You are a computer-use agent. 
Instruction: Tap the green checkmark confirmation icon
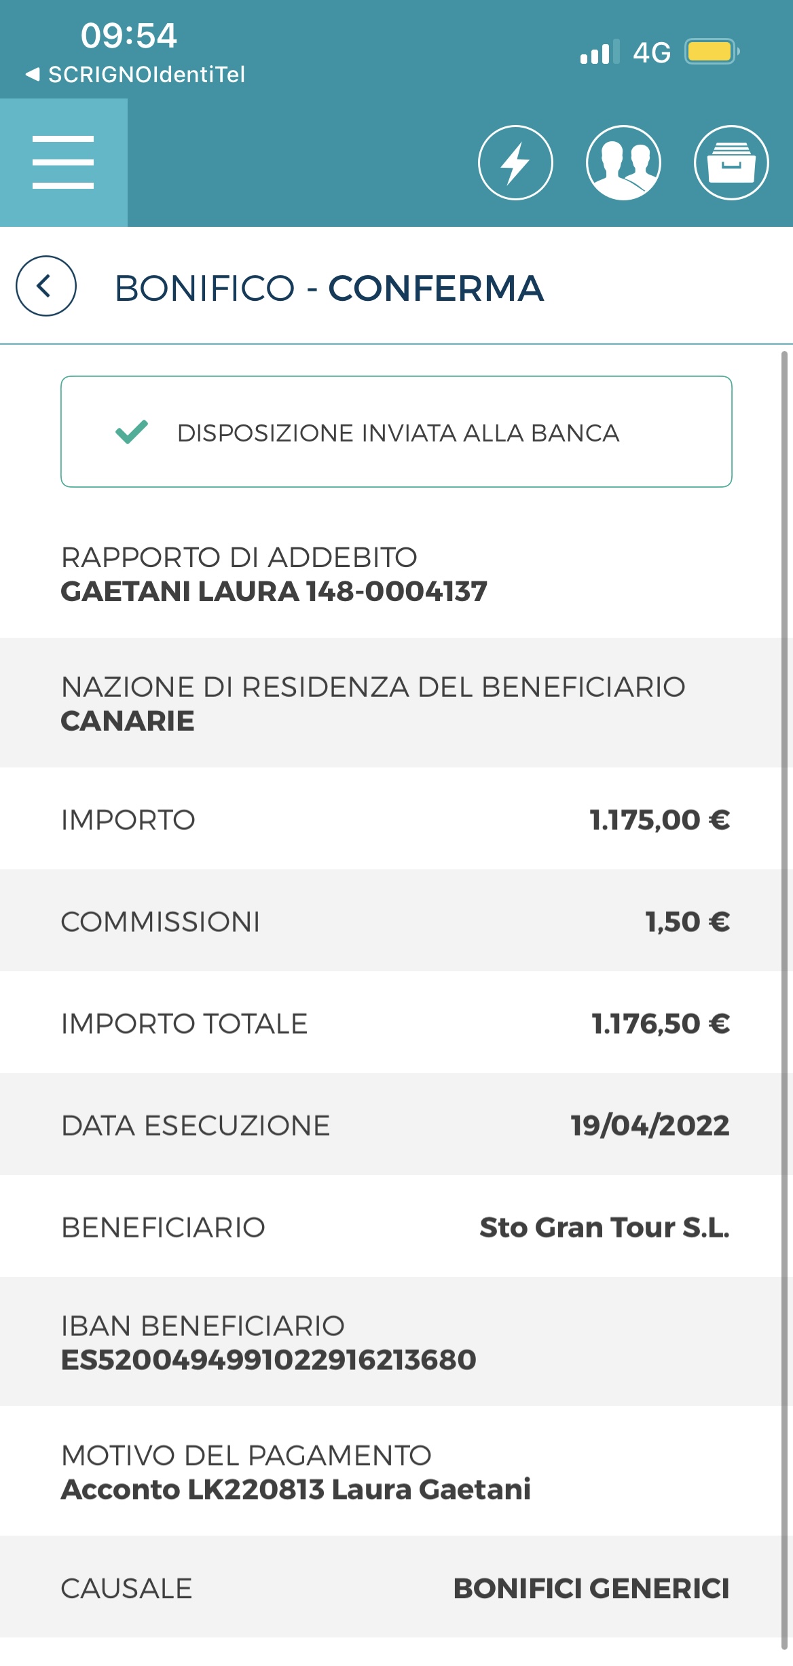coord(132,432)
